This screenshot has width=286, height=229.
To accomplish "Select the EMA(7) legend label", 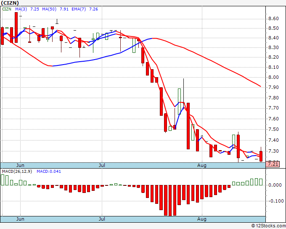I will coord(79,9).
